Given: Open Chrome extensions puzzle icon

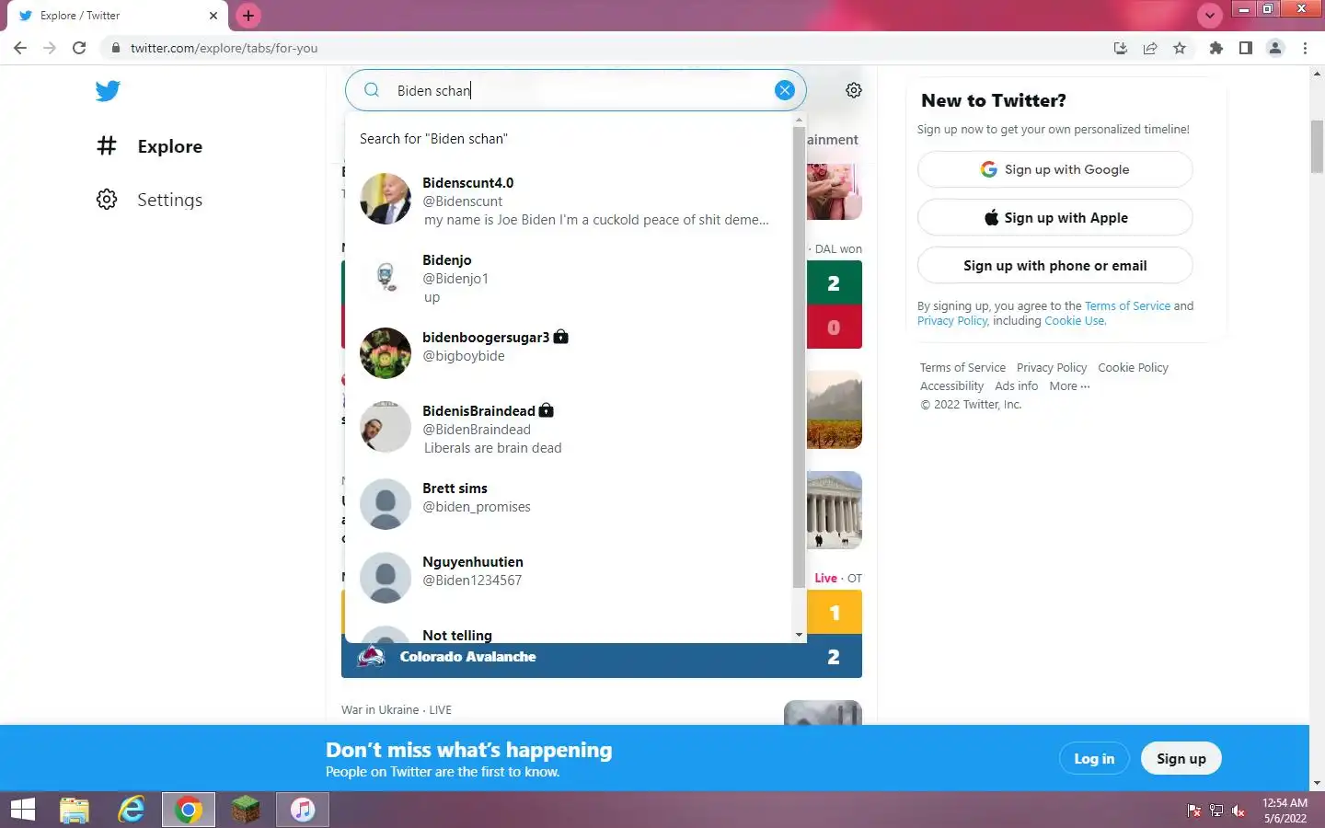Looking at the screenshot, I should (x=1216, y=48).
